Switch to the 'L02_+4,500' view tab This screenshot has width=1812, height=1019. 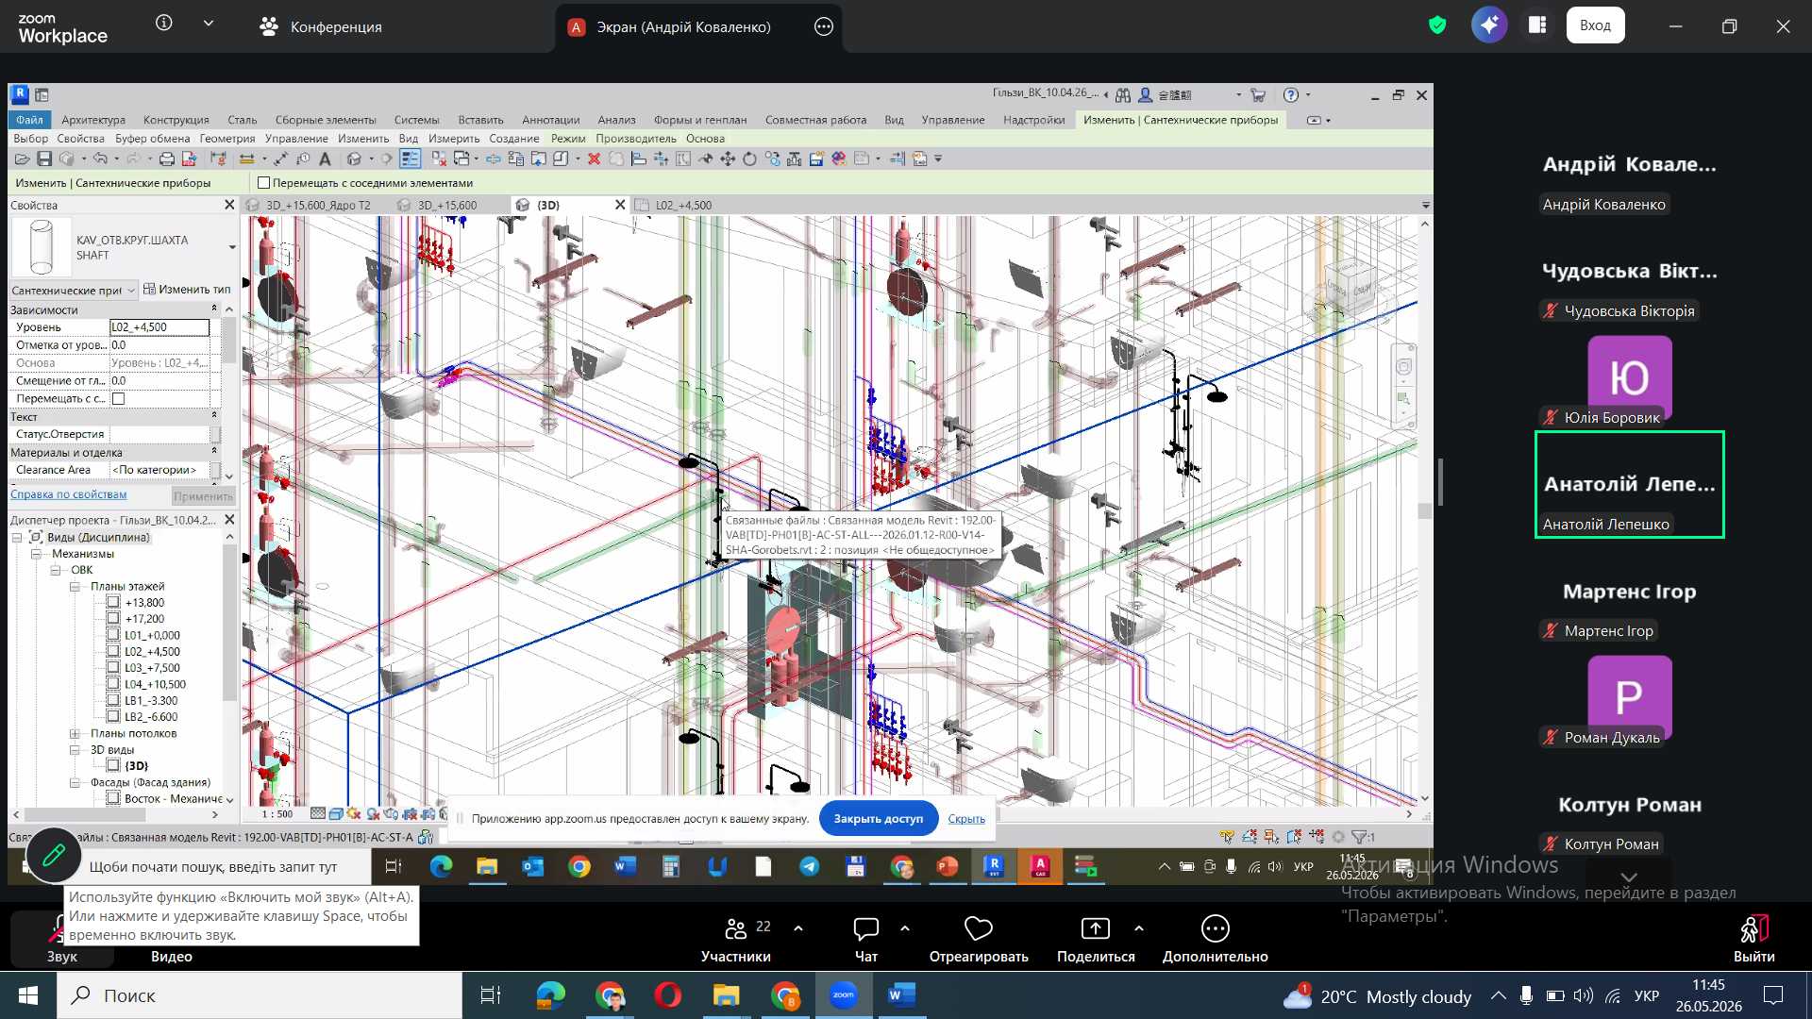[x=683, y=205]
